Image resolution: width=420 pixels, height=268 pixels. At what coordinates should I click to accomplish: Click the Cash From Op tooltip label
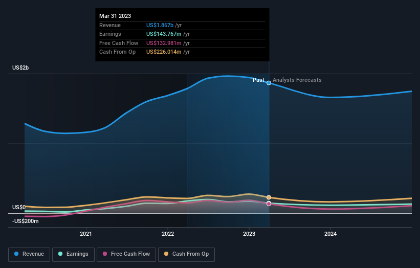pos(117,52)
